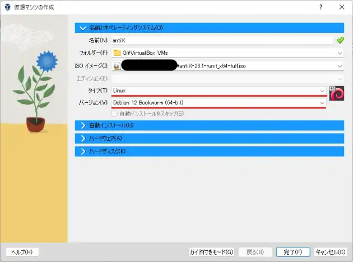This screenshot has height=262, width=353.
Task: Open the バージョン dropdown with Debian 12
Action: 322,103
